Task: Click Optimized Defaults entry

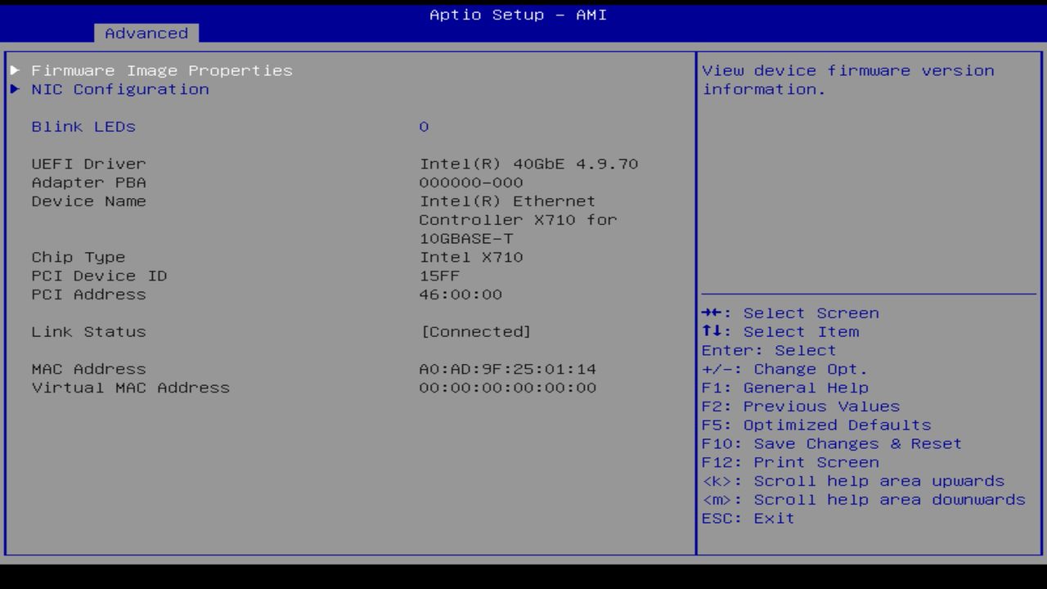Action: (x=816, y=425)
